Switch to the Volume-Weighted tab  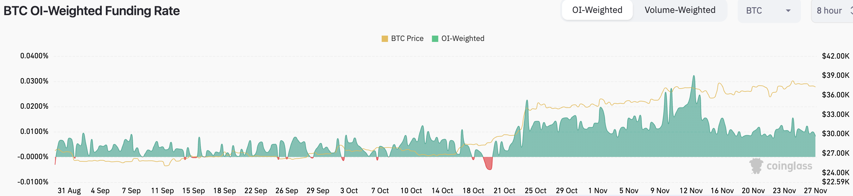(x=680, y=10)
